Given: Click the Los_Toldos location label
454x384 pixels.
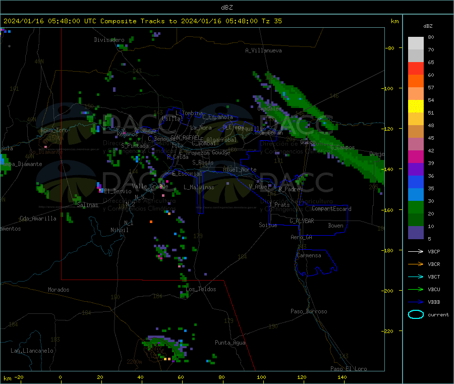Looking at the screenshot, I should click(x=201, y=289).
